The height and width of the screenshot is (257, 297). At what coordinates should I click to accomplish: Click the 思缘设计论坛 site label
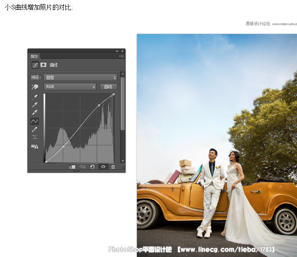[258, 24]
